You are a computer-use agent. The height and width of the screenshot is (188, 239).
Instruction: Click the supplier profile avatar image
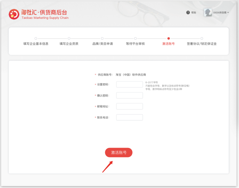pyautogui.click(x=208, y=12)
